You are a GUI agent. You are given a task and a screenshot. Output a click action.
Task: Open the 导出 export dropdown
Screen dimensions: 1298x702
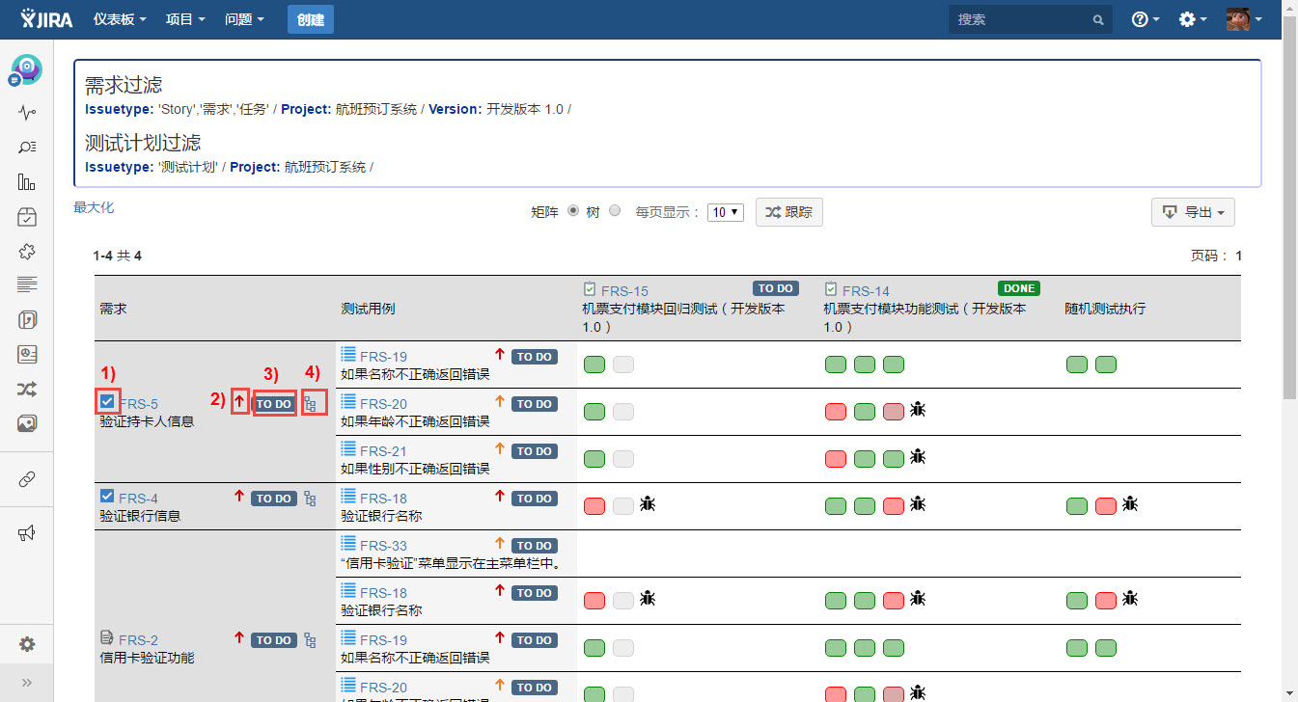tap(1193, 212)
